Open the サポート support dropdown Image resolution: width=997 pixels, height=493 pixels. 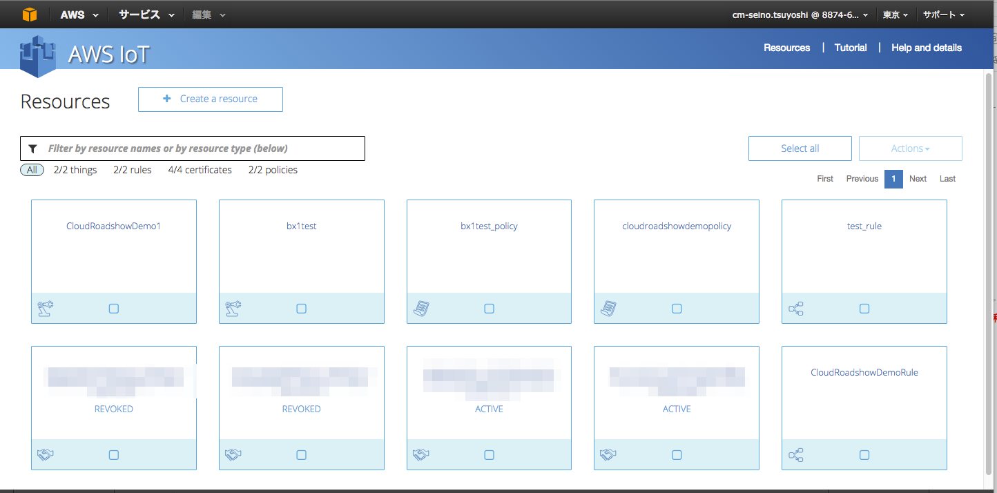(944, 14)
